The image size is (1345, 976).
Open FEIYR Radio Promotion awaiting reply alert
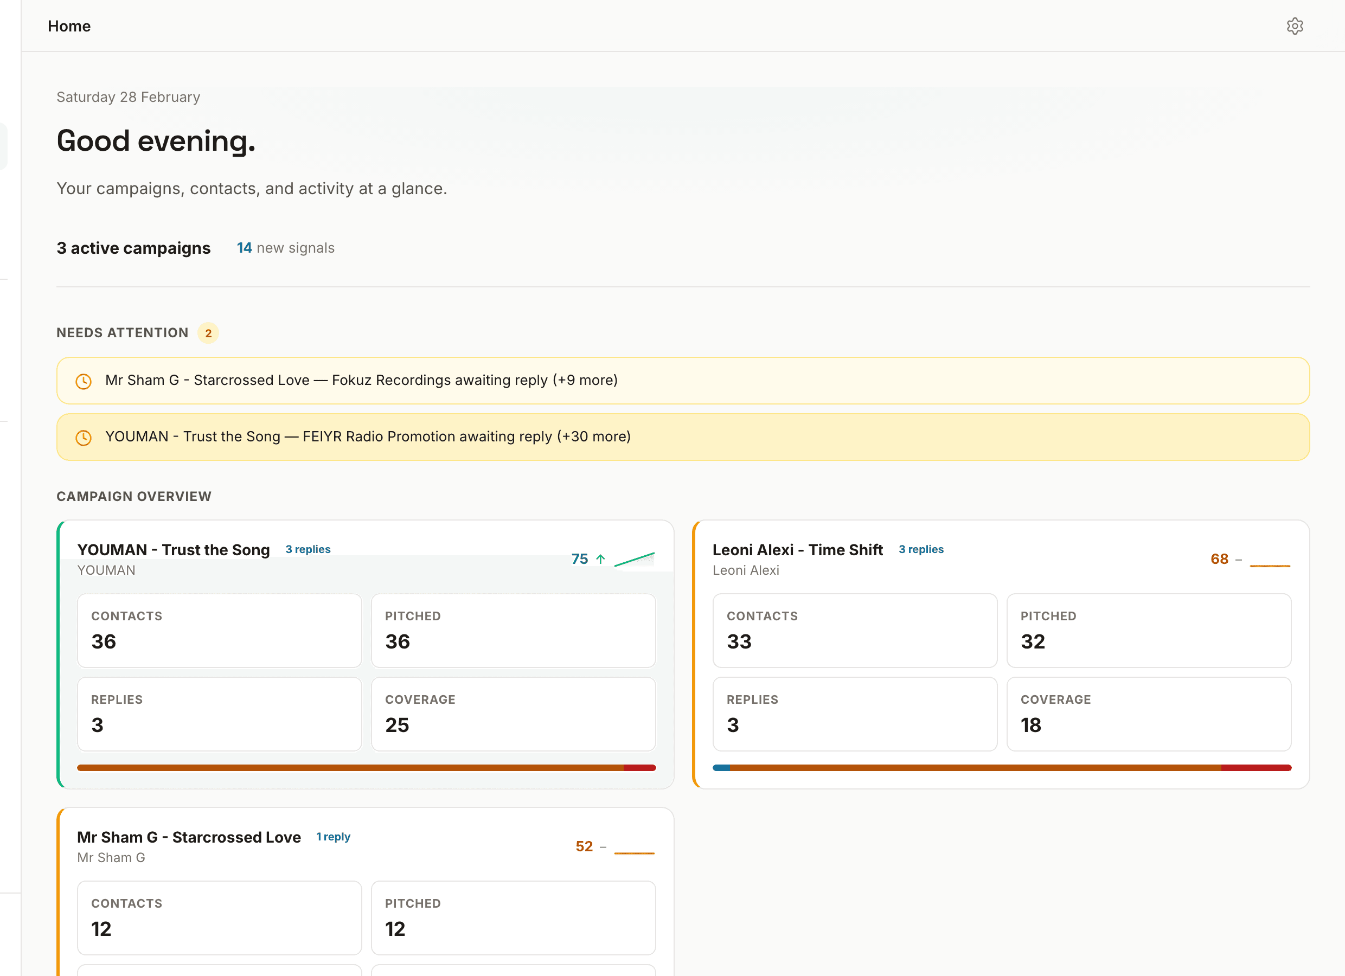click(x=683, y=437)
